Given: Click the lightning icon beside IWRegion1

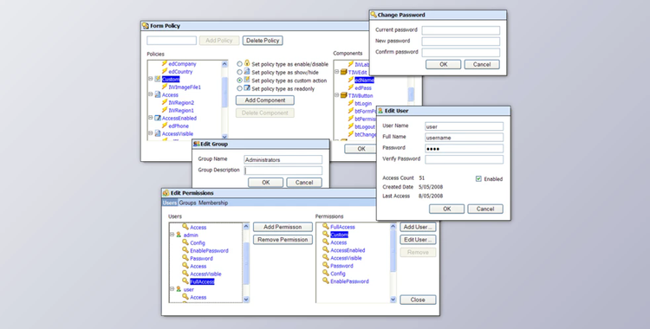Looking at the screenshot, I should (165, 110).
